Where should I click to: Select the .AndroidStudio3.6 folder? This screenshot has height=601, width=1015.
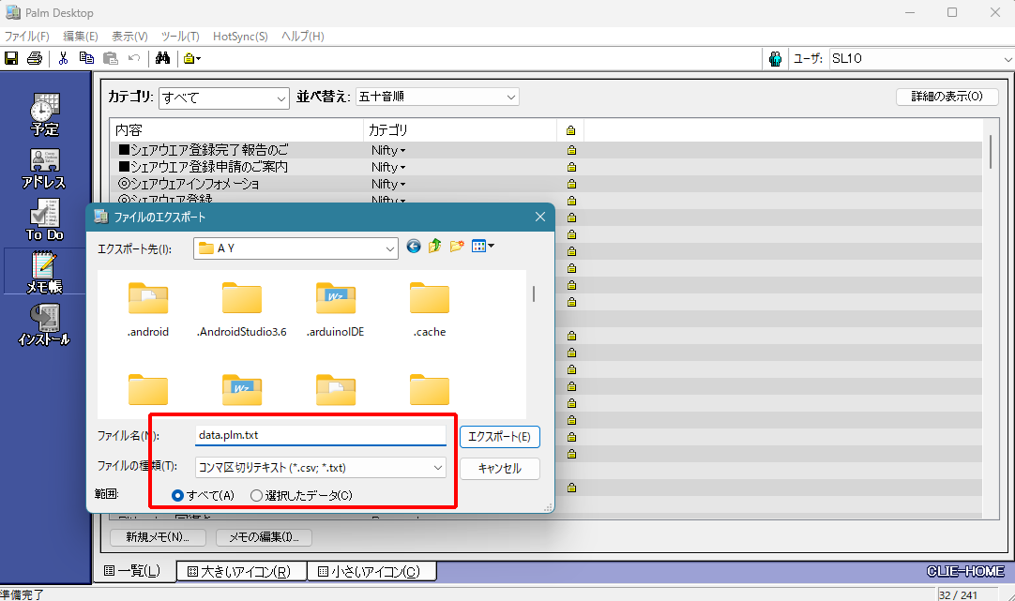(x=241, y=310)
